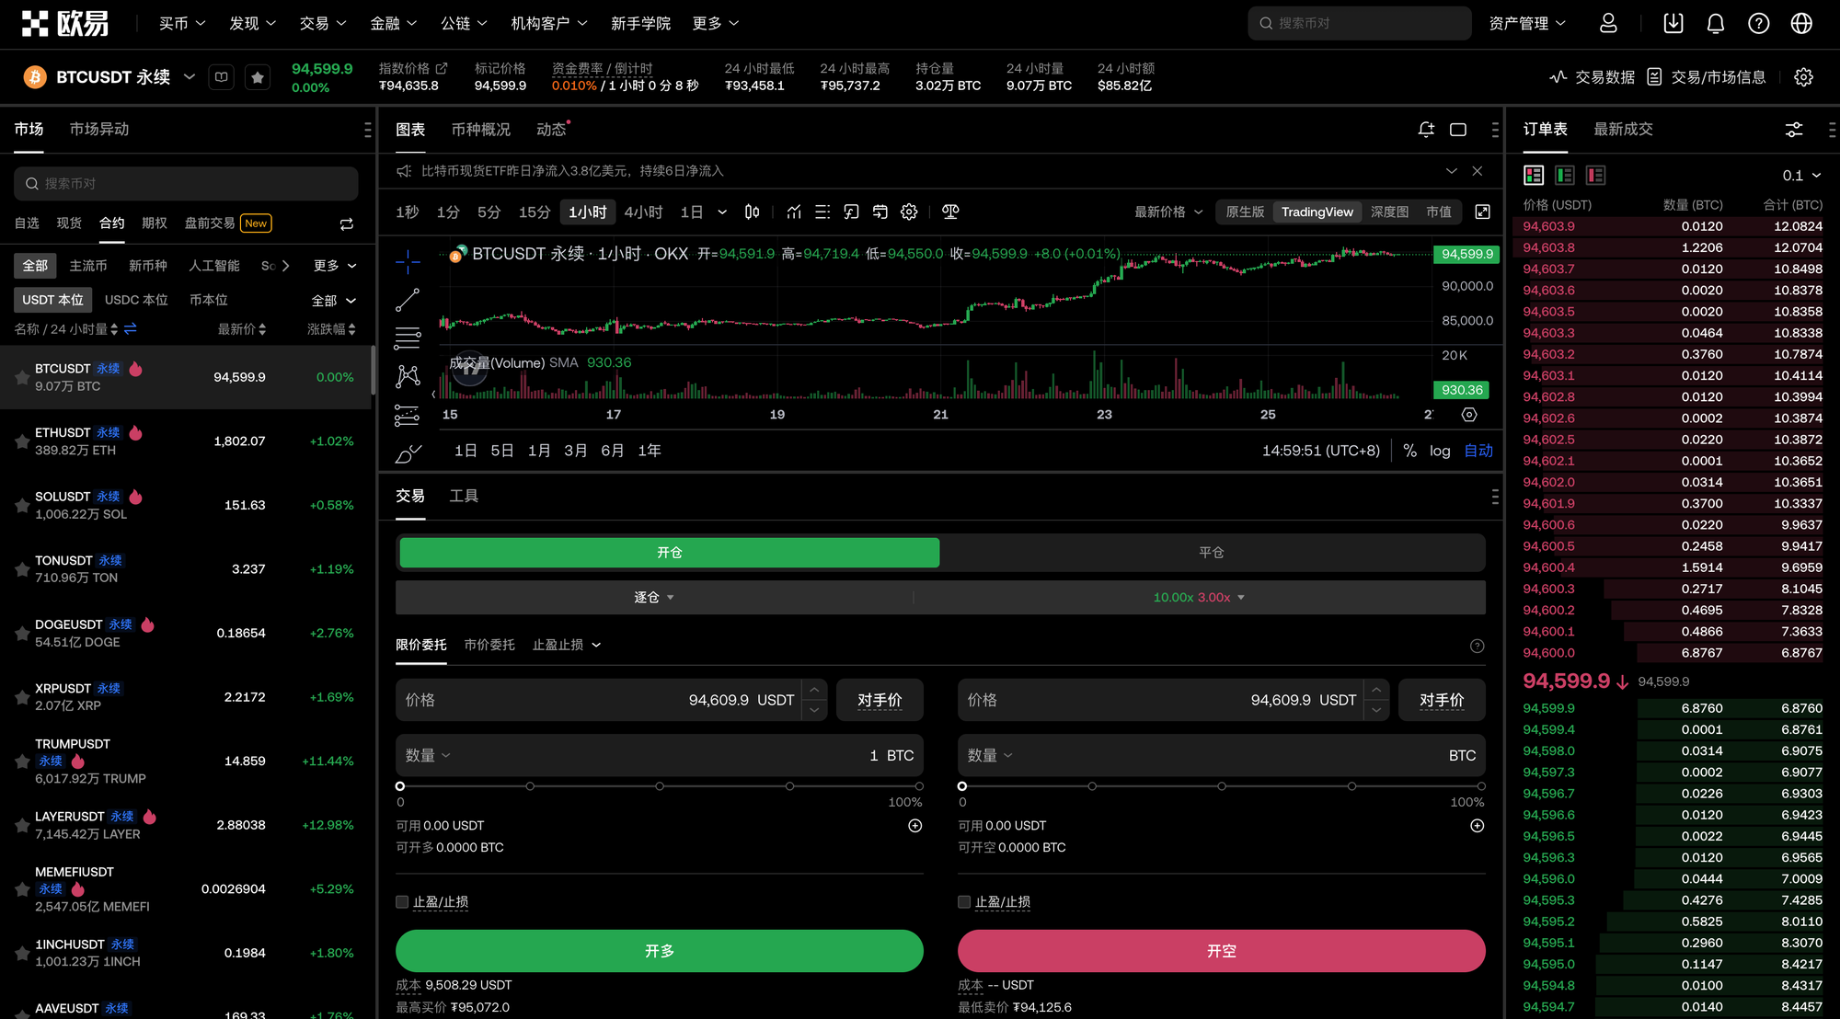Click the long position amount slider
The image size is (1840, 1019).
click(659, 786)
